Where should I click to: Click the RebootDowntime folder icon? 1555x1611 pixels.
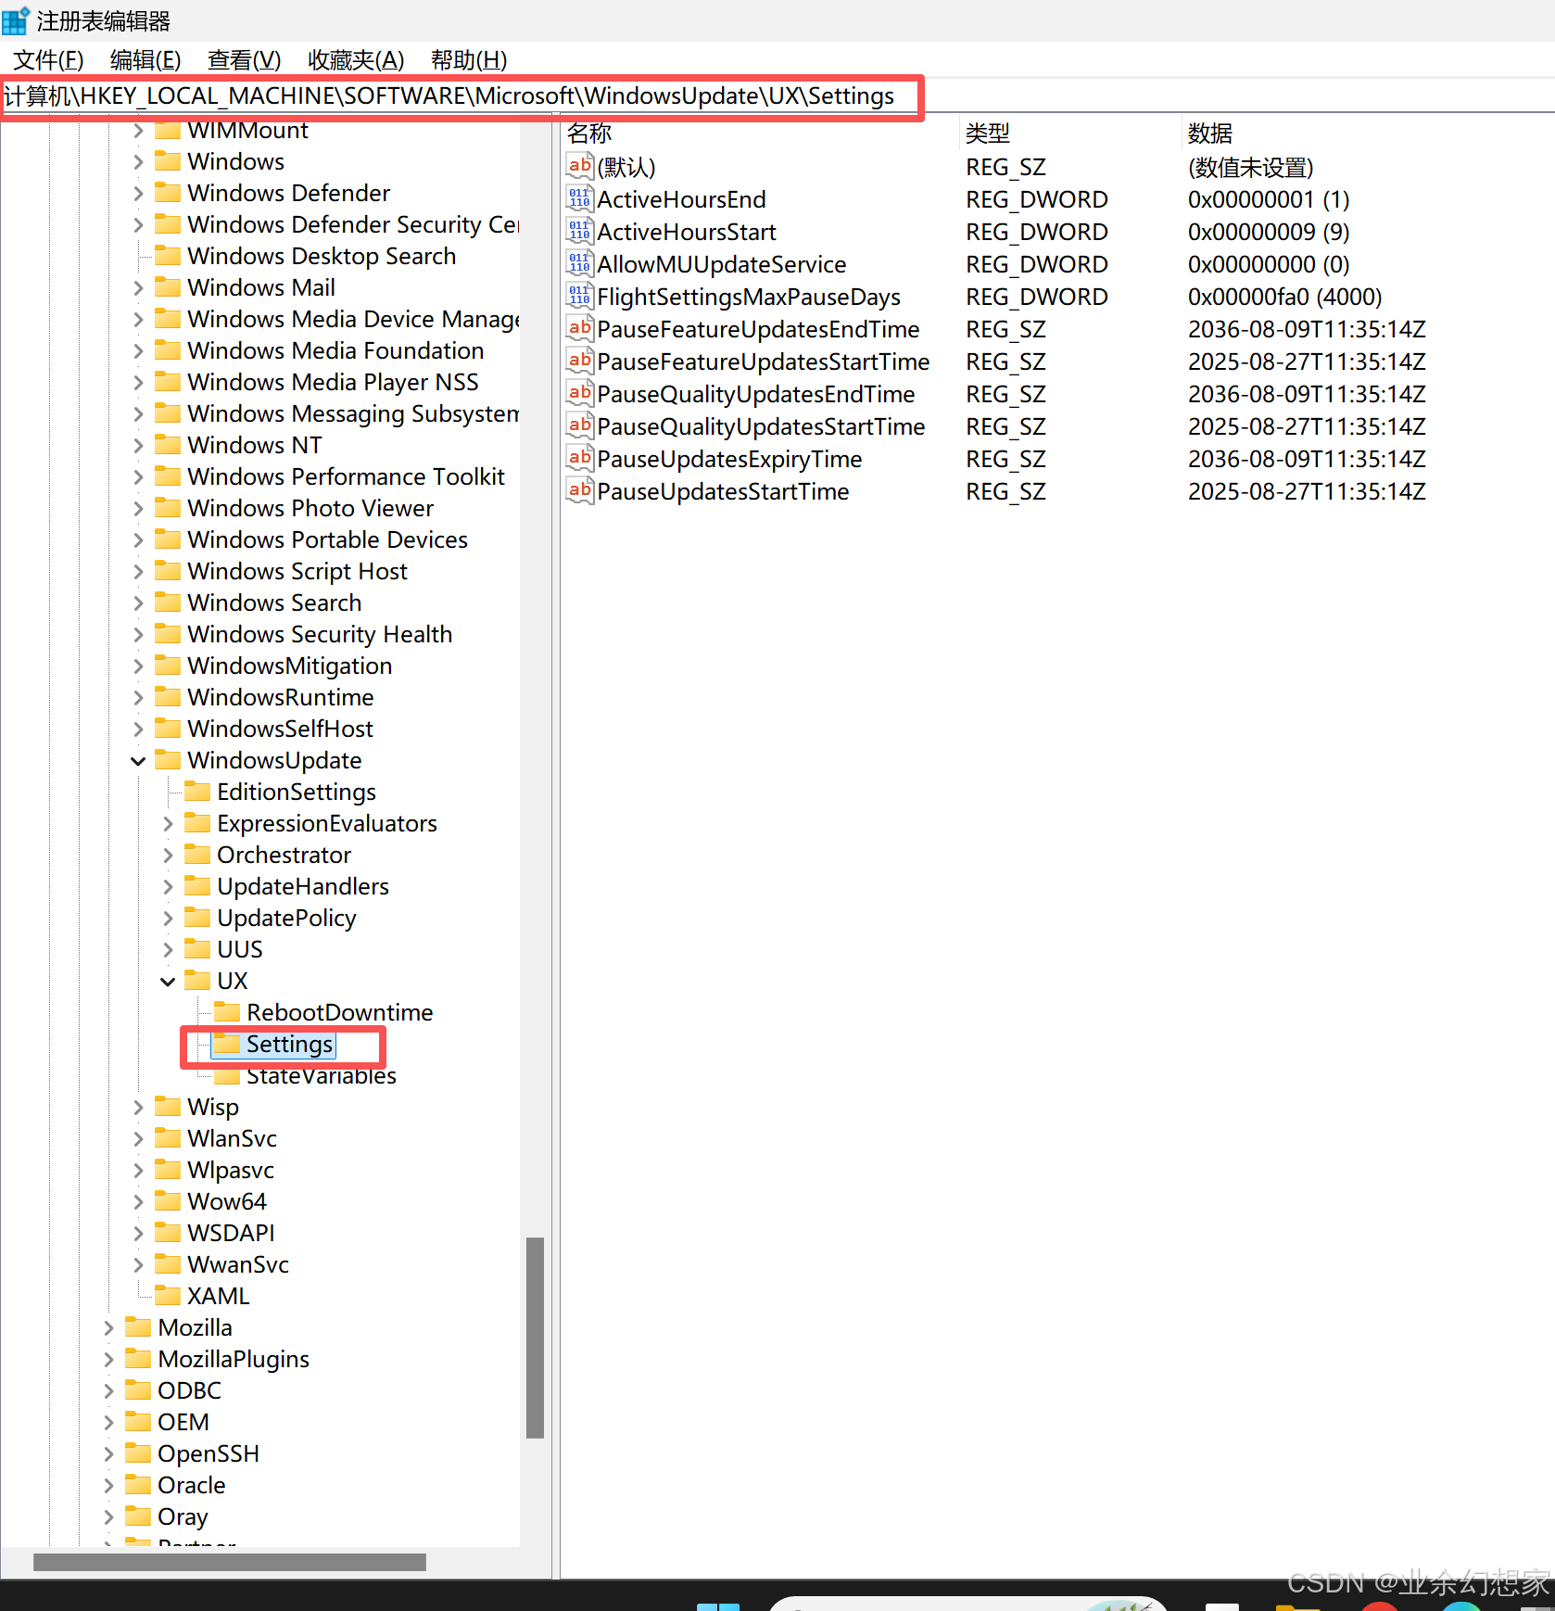tap(227, 1012)
